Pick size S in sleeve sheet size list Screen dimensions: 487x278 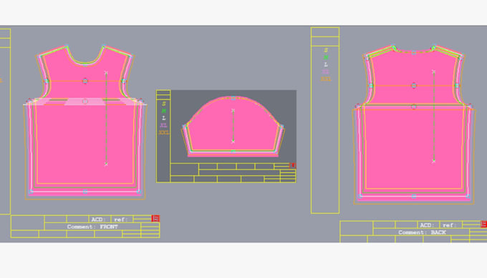click(x=164, y=104)
